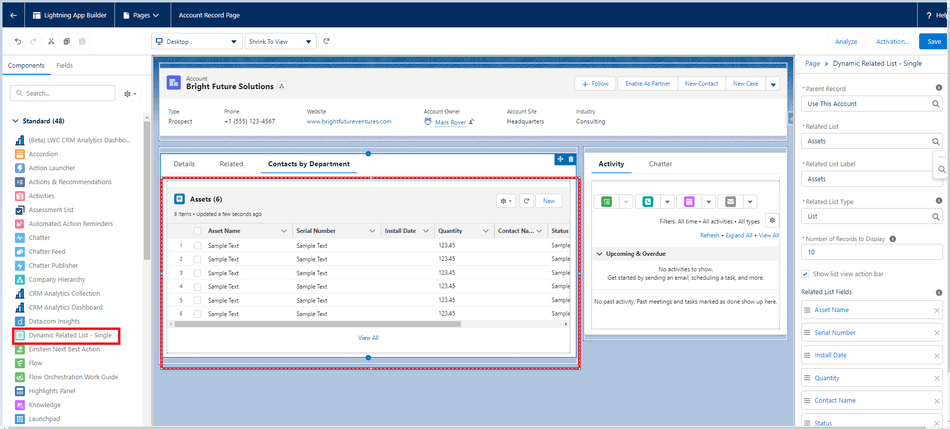
Task: Switch to the Fields tab
Action: click(65, 66)
